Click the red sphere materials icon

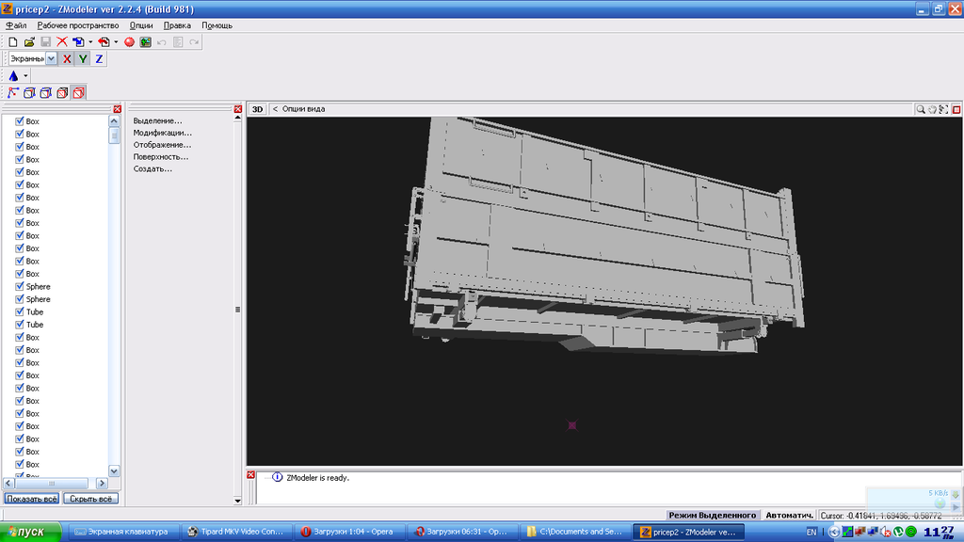click(130, 42)
